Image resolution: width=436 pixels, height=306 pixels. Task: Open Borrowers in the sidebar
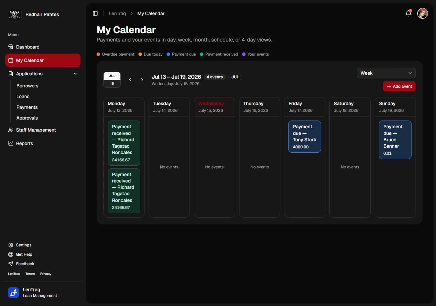click(28, 86)
